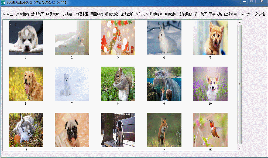
Task: Switch to 爱情美图 category
Action: 37,14
